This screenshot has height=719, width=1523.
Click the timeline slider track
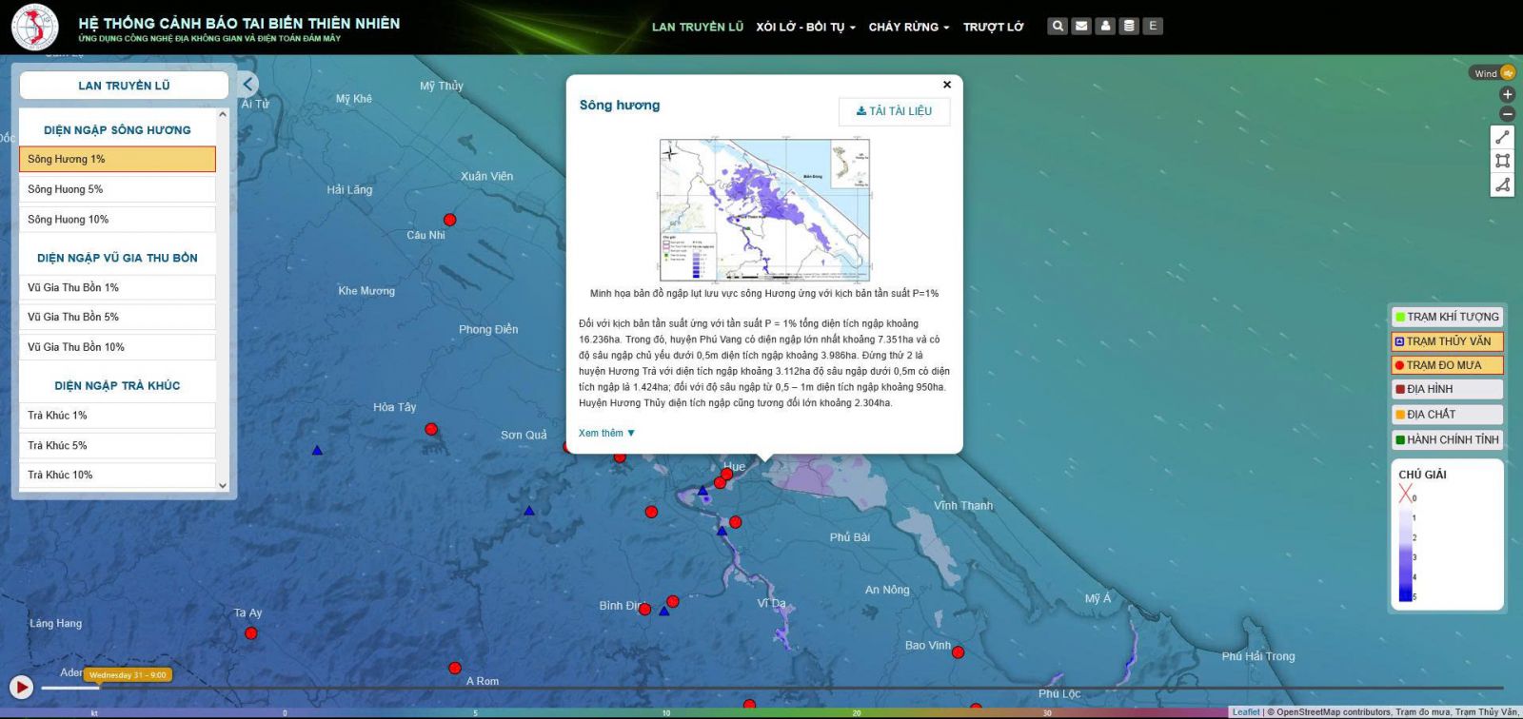761,688
